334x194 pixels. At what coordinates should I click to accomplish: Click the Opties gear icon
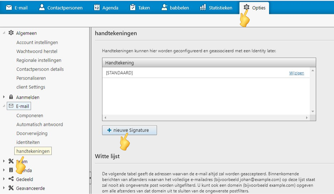pyautogui.click(x=247, y=7)
